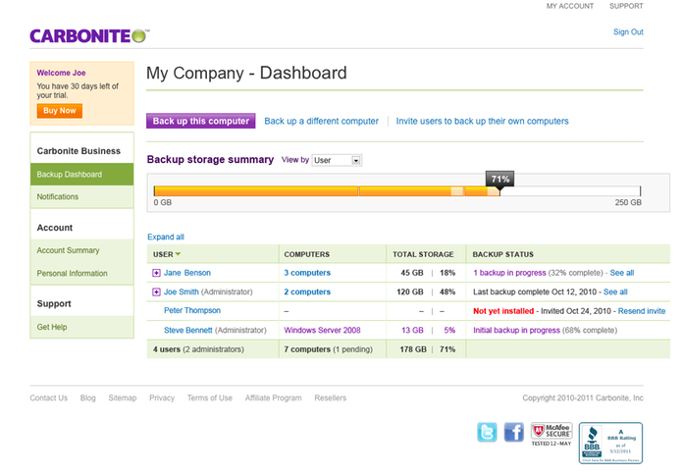This screenshot has width=682, height=475.
Task: Open the Joe Smith user link
Action: point(181,291)
